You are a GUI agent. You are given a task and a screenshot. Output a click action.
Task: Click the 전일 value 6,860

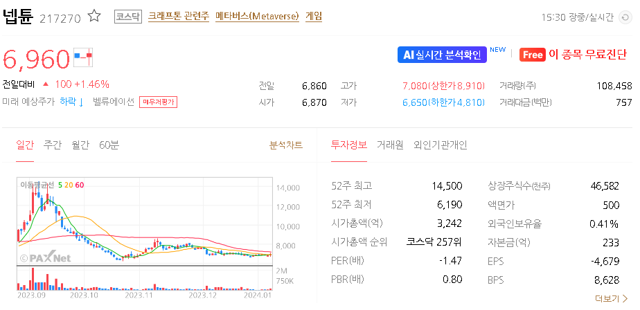click(314, 86)
